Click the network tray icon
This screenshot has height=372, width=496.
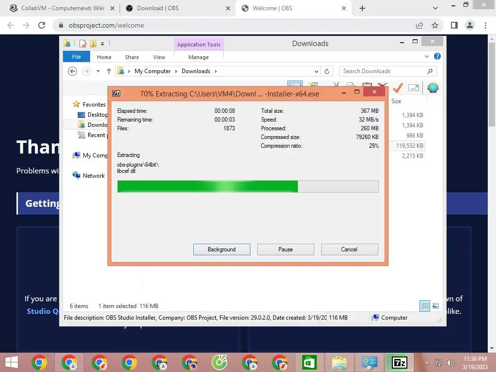tap(438, 362)
